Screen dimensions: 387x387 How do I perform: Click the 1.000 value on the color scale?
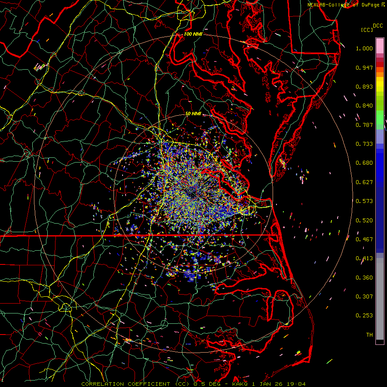click(x=364, y=49)
